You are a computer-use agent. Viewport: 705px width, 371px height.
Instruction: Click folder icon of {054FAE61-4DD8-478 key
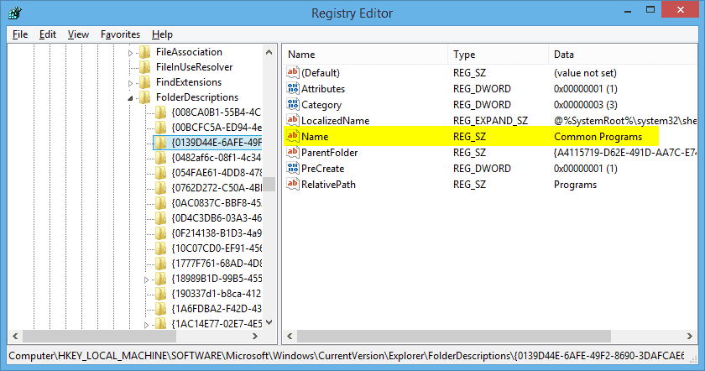(160, 173)
